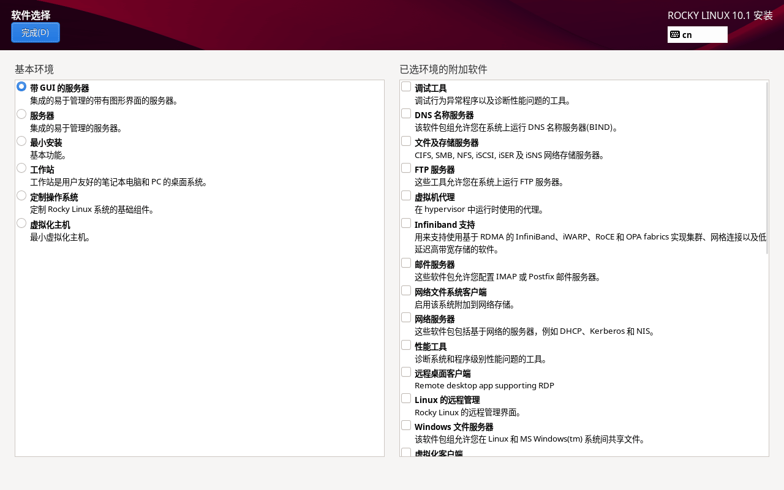Click the Linux 和 MS Windows(tm) description text
Screen dimensions: 784x490
[530, 439]
